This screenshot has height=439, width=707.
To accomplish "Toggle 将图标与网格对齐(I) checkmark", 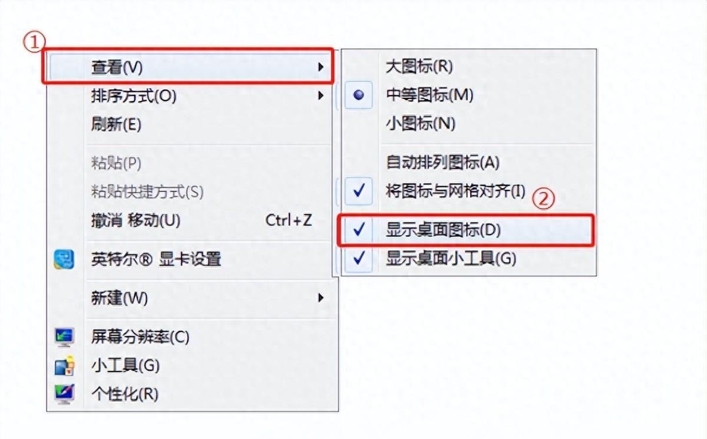I will coord(455,190).
